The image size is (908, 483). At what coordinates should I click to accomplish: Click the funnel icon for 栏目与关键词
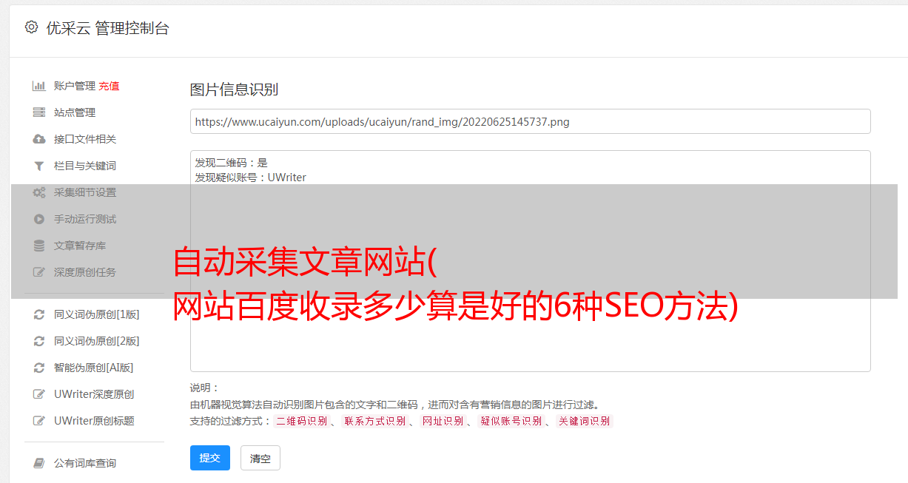click(x=39, y=166)
